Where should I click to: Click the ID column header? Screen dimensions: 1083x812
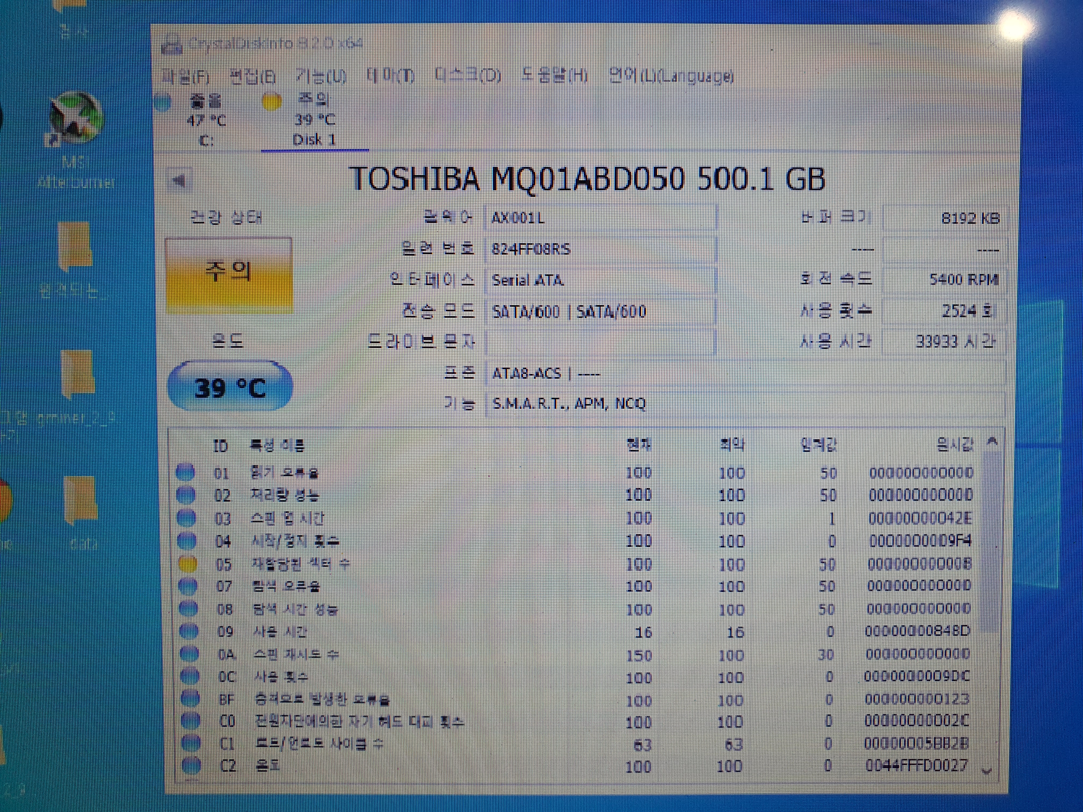[221, 445]
